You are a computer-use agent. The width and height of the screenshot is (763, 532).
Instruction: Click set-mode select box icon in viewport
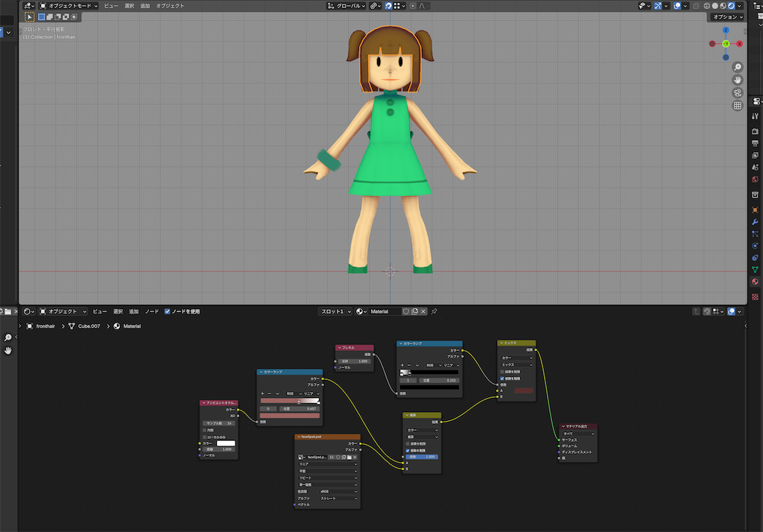tap(42, 17)
